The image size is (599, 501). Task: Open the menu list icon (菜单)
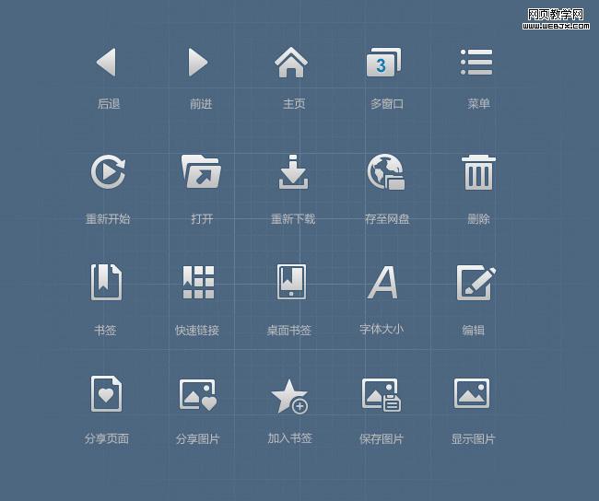(476, 63)
